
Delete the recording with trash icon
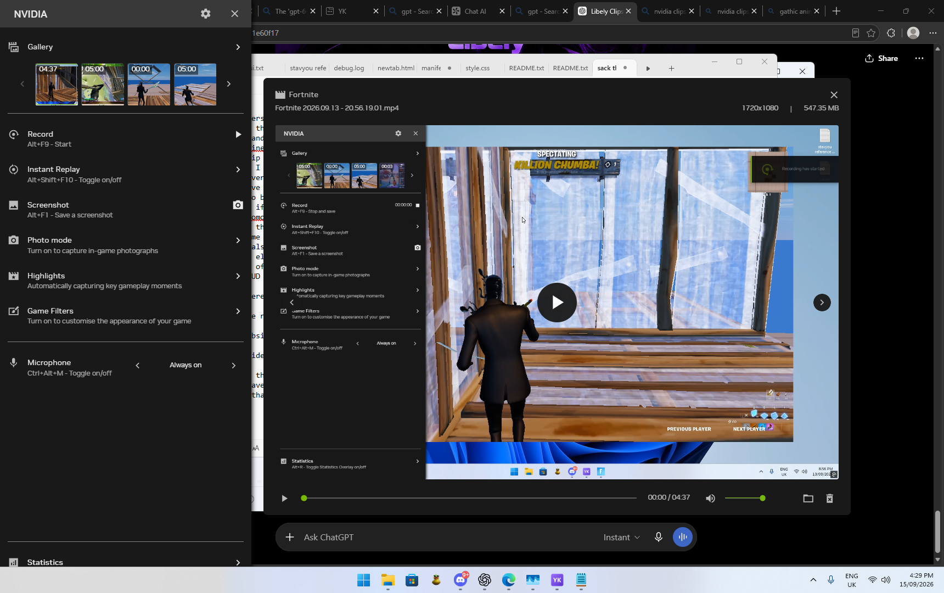[x=829, y=499]
